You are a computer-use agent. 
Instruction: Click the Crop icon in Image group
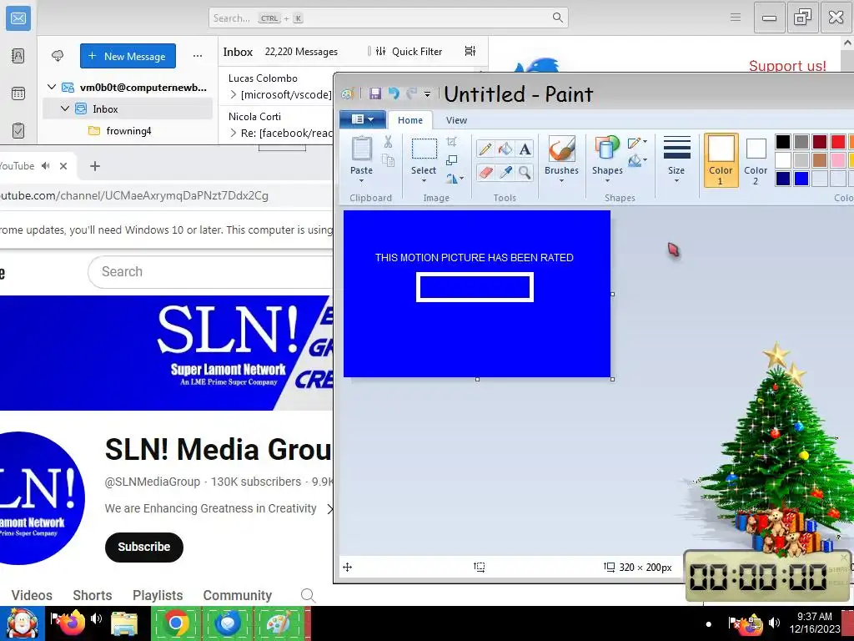pyautogui.click(x=451, y=142)
